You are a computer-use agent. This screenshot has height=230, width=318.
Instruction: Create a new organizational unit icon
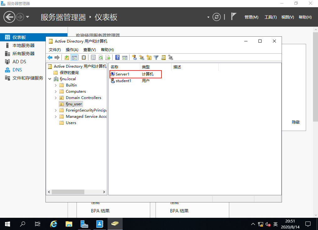(x=149, y=58)
